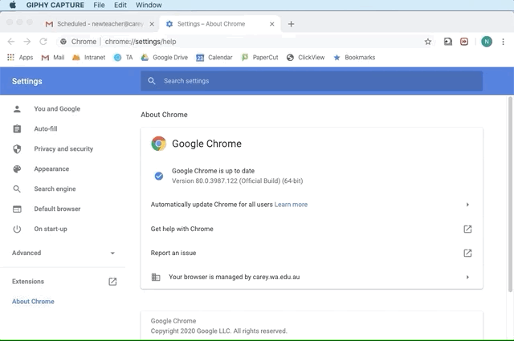Click the search magnifier icon in settings
This screenshot has height=341, width=514.
pyautogui.click(x=152, y=81)
